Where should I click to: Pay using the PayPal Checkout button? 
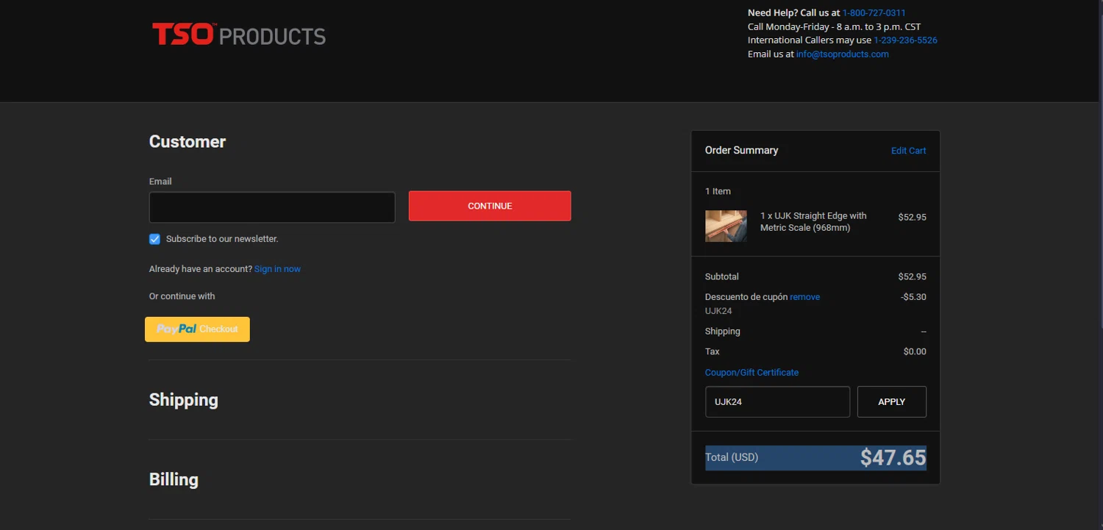click(197, 329)
